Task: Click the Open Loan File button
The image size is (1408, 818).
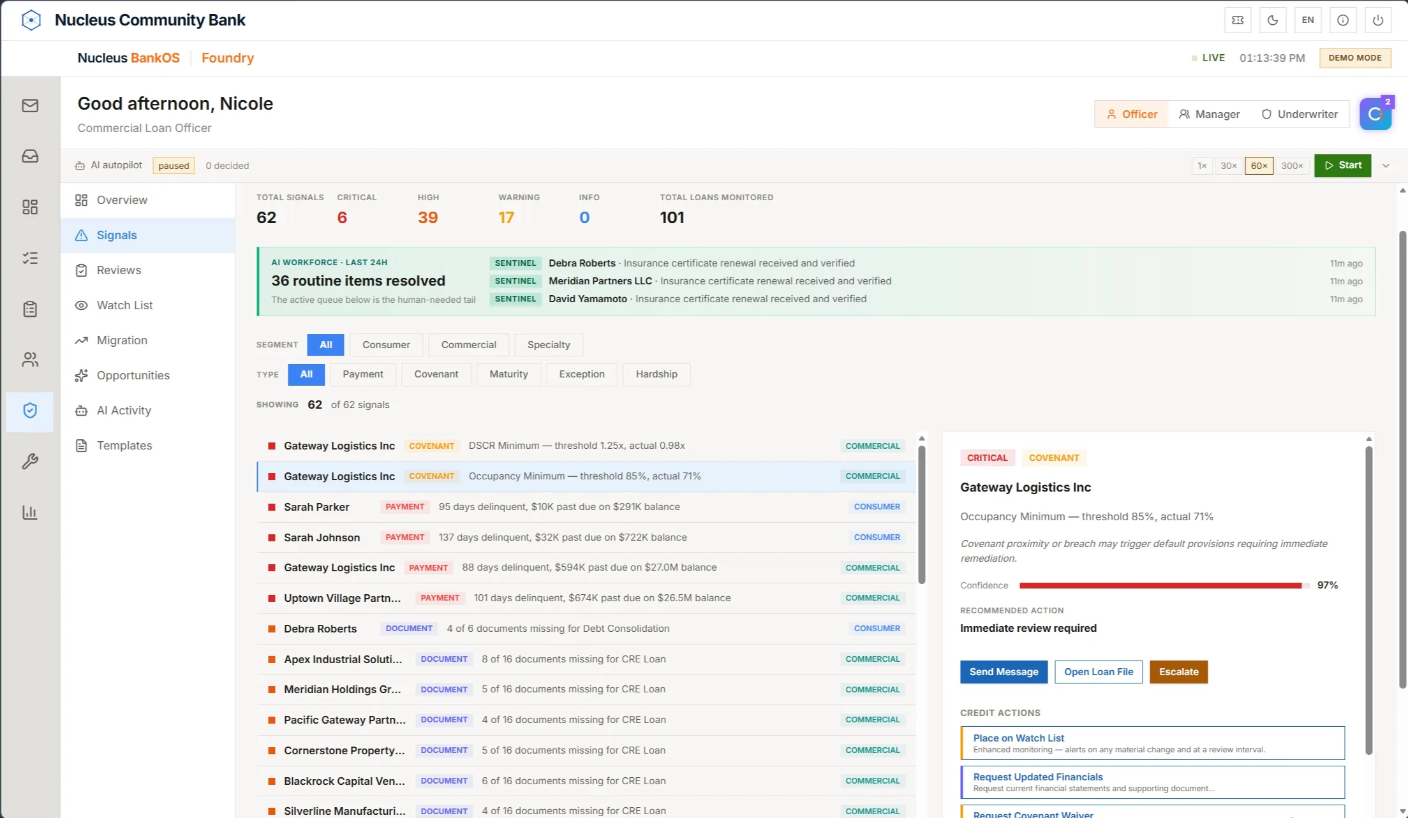Action: coord(1099,672)
